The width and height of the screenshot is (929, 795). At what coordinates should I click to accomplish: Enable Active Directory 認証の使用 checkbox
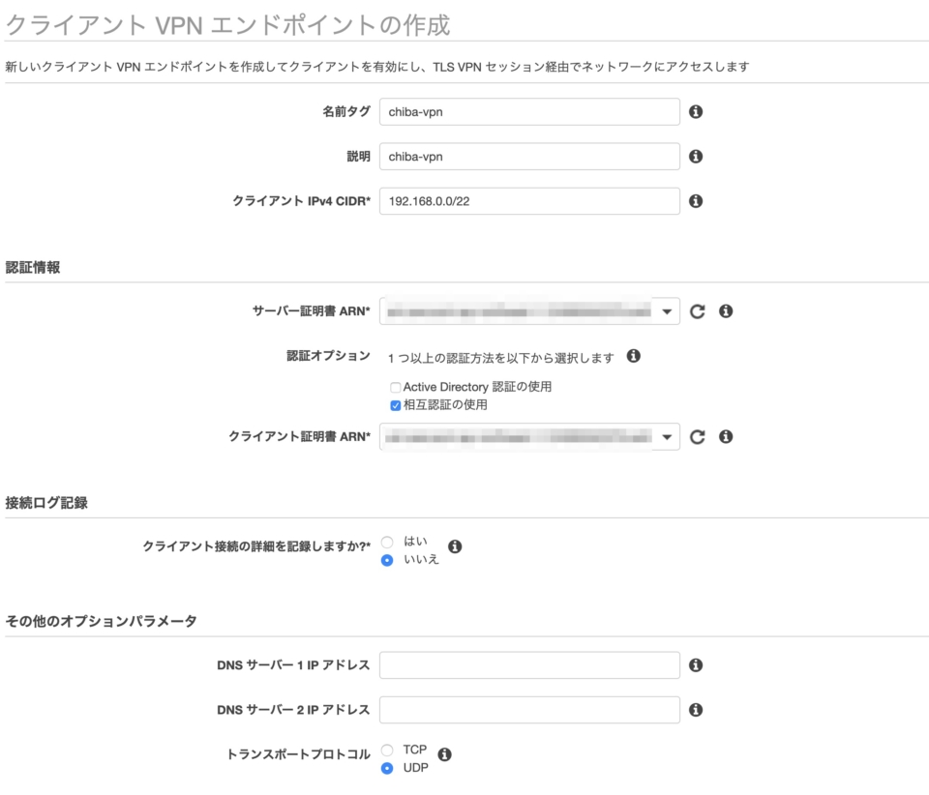pos(395,388)
